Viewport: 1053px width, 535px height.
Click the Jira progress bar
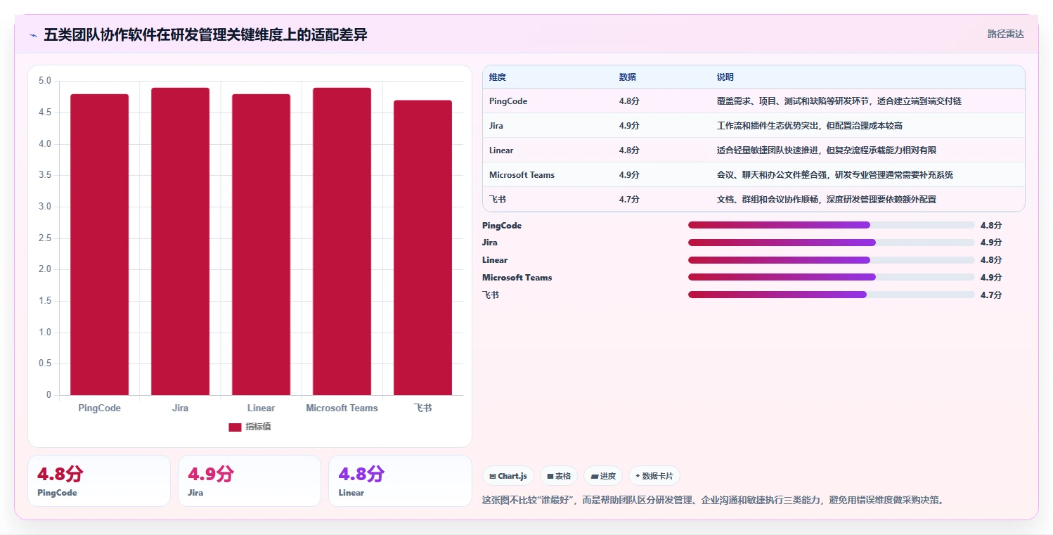coord(832,243)
